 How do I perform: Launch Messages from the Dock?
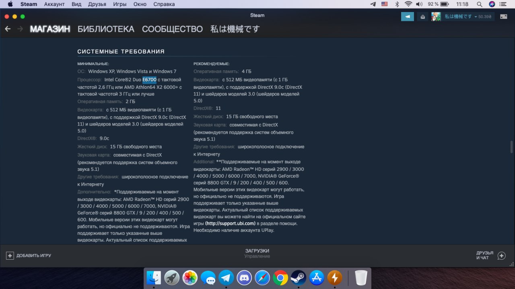coord(208,278)
